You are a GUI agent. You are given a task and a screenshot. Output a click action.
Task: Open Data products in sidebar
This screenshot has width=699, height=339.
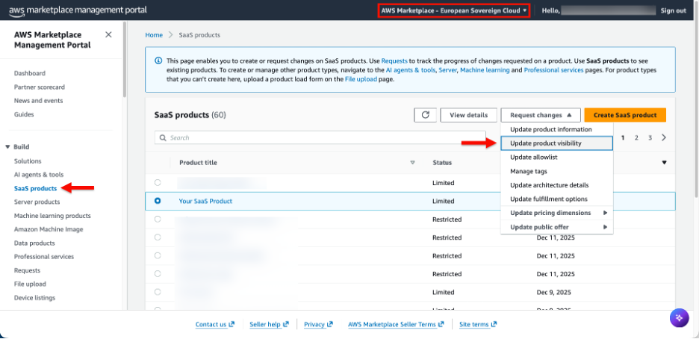pos(34,243)
